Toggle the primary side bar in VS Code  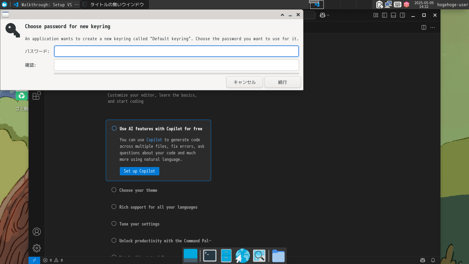385,15
